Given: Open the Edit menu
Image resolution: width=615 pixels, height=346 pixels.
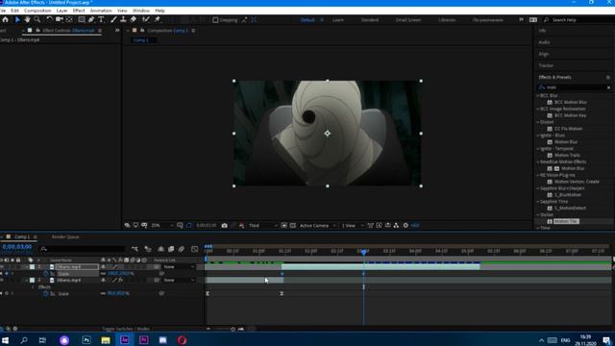Looking at the screenshot, I should click(15, 11).
